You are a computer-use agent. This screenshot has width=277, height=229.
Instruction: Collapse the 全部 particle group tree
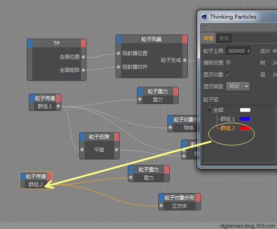point(210,110)
